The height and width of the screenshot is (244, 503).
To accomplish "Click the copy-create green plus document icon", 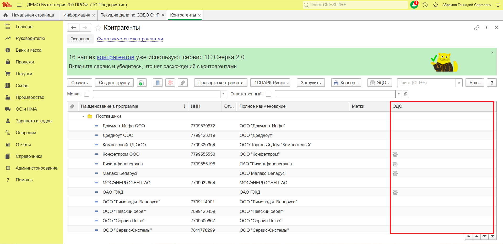I will pyautogui.click(x=141, y=83).
